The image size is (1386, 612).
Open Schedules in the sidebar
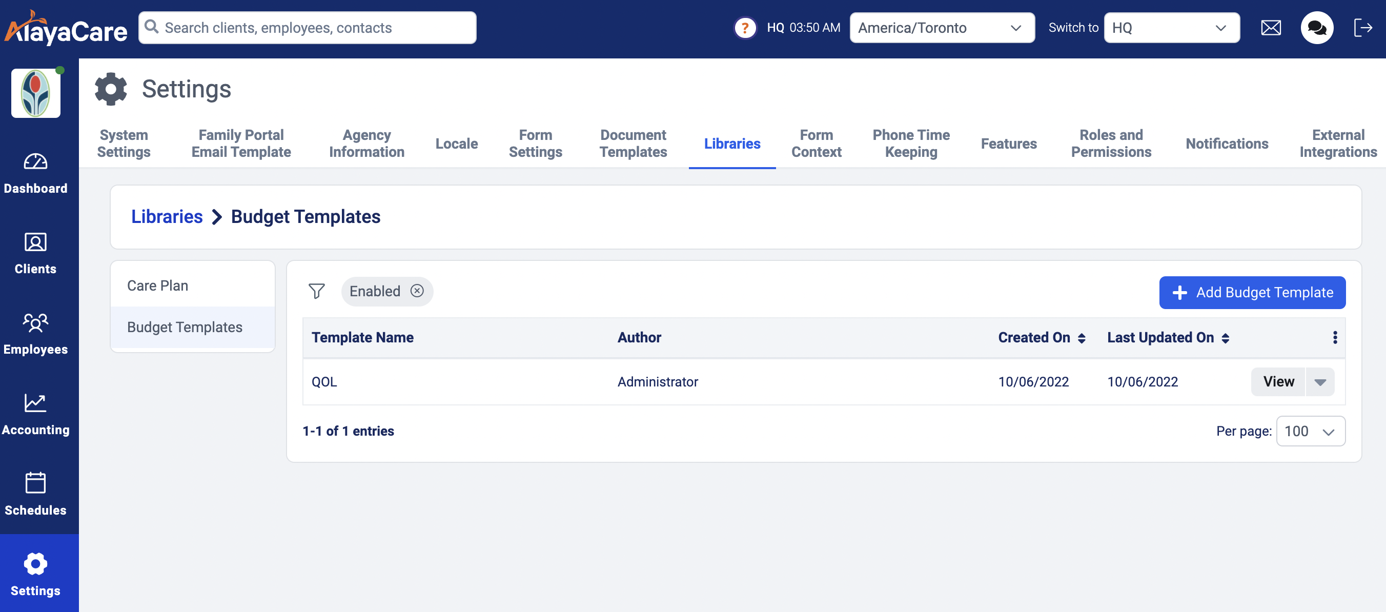tap(35, 495)
